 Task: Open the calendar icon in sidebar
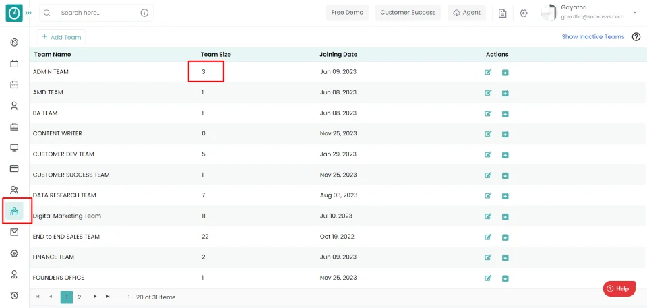tap(14, 85)
